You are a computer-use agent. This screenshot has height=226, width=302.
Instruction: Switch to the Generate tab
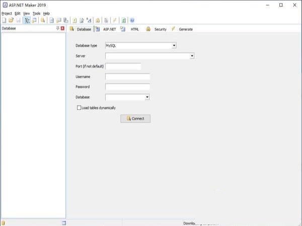(182, 29)
